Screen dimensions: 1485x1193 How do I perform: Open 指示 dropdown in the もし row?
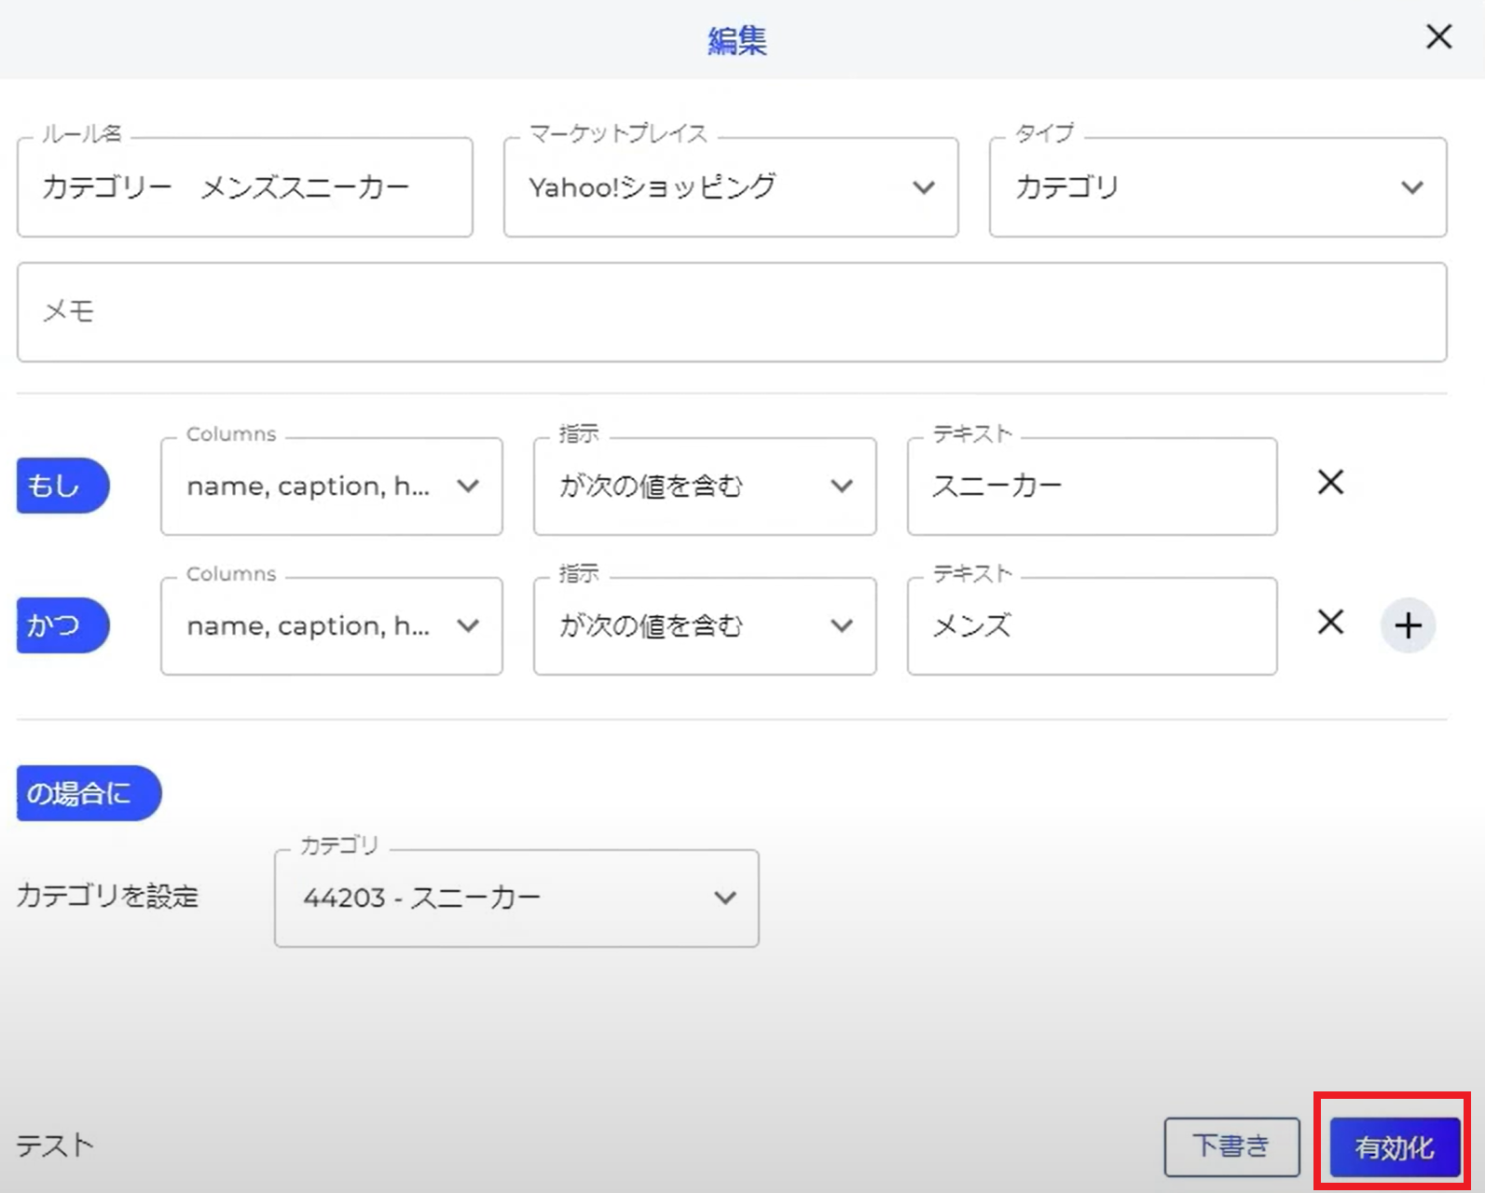[705, 487]
